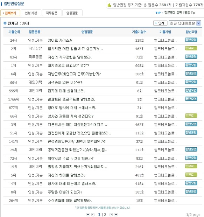Image resolution: width=204 pixels, height=217 pixels.
Task: Sort by the 기출순위 column header
Action: 14,32
